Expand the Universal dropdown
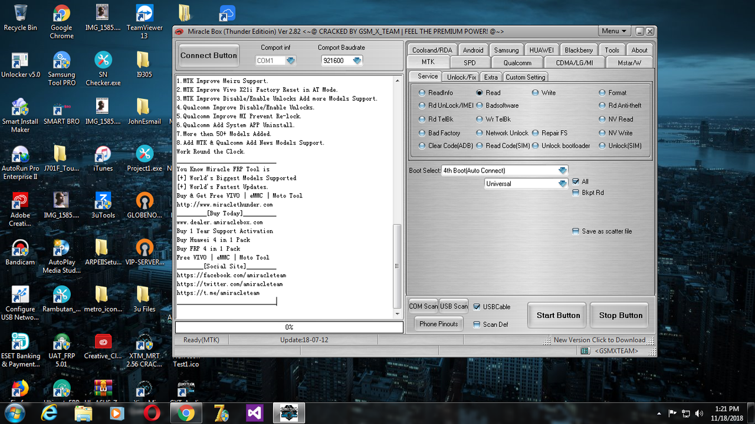The width and height of the screenshot is (755, 424). 526,184
